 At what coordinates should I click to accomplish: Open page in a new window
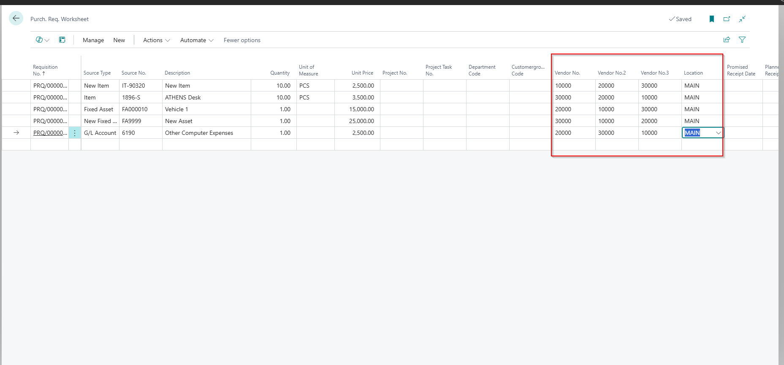[727, 19]
